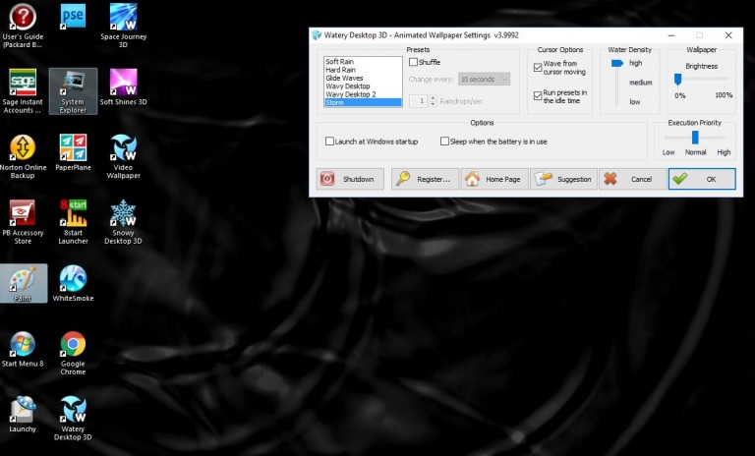755x456 pixels.
Task: Click the wallpaper Brightness slider handle
Action: [x=677, y=80]
